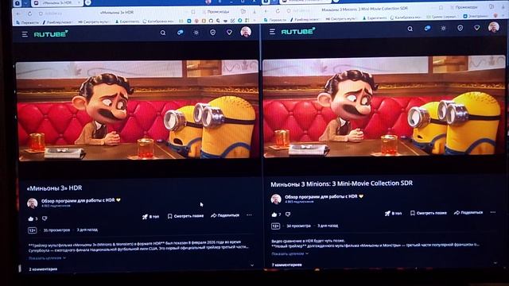This screenshot has width=509, height=286.
Task: Open channel name under SDR video
Action: tap(324, 196)
